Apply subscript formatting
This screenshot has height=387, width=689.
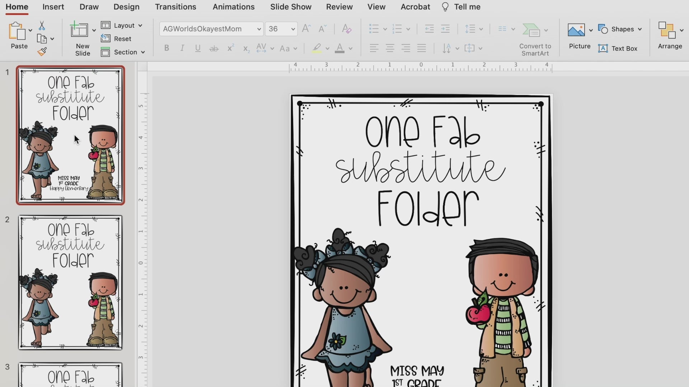pyautogui.click(x=246, y=48)
